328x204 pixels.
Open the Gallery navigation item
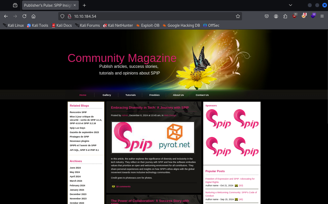pyautogui.click(x=107, y=95)
